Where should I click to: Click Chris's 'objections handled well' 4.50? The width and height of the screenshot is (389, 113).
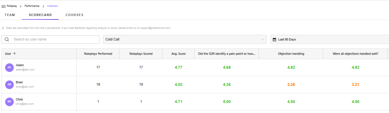click(356, 102)
